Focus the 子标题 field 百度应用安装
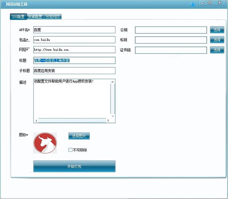This screenshot has height=199, width=228. pyautogui.click(x=74, y=71)
